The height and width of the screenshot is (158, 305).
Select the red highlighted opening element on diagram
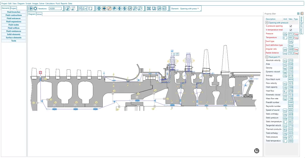click(x=41, y=73)
